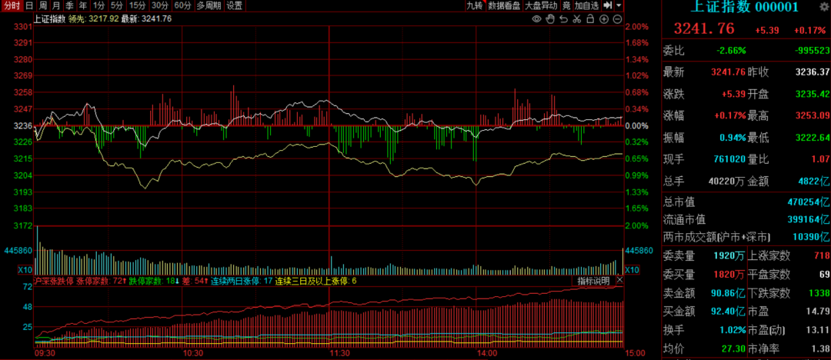The height and width of the screenshot is (360, 831).
Task: Click 总手 value 40220万
Action: (x=726, y=181)
